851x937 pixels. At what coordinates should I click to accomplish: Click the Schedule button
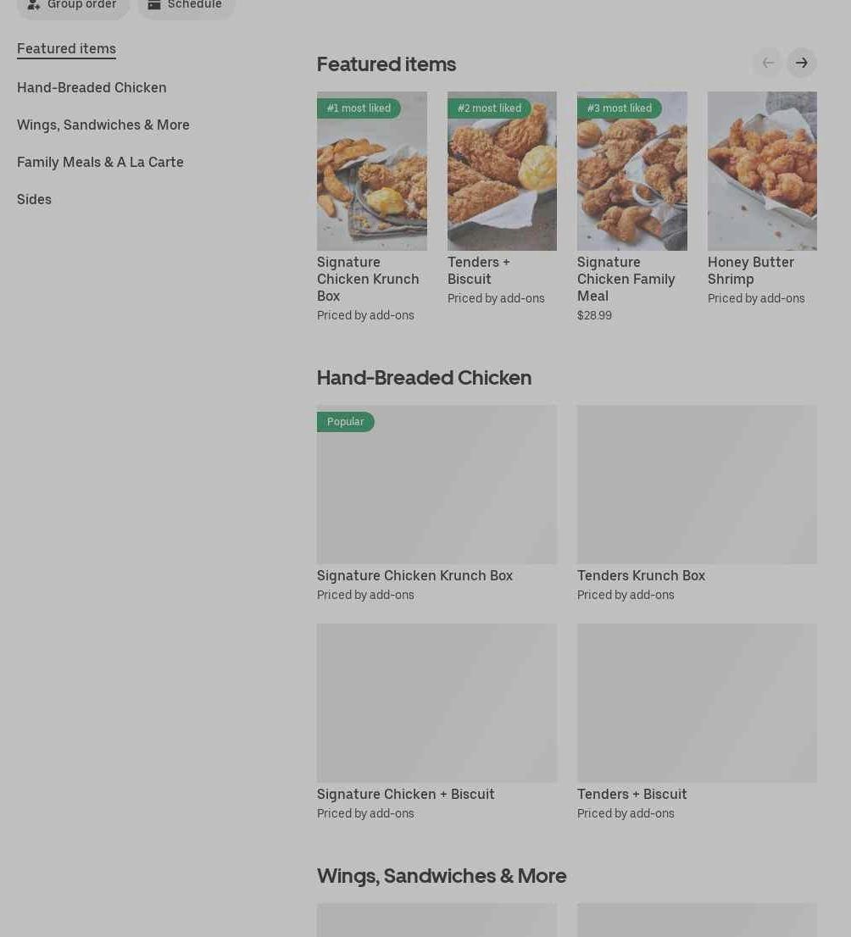click(x=186, y=6)
